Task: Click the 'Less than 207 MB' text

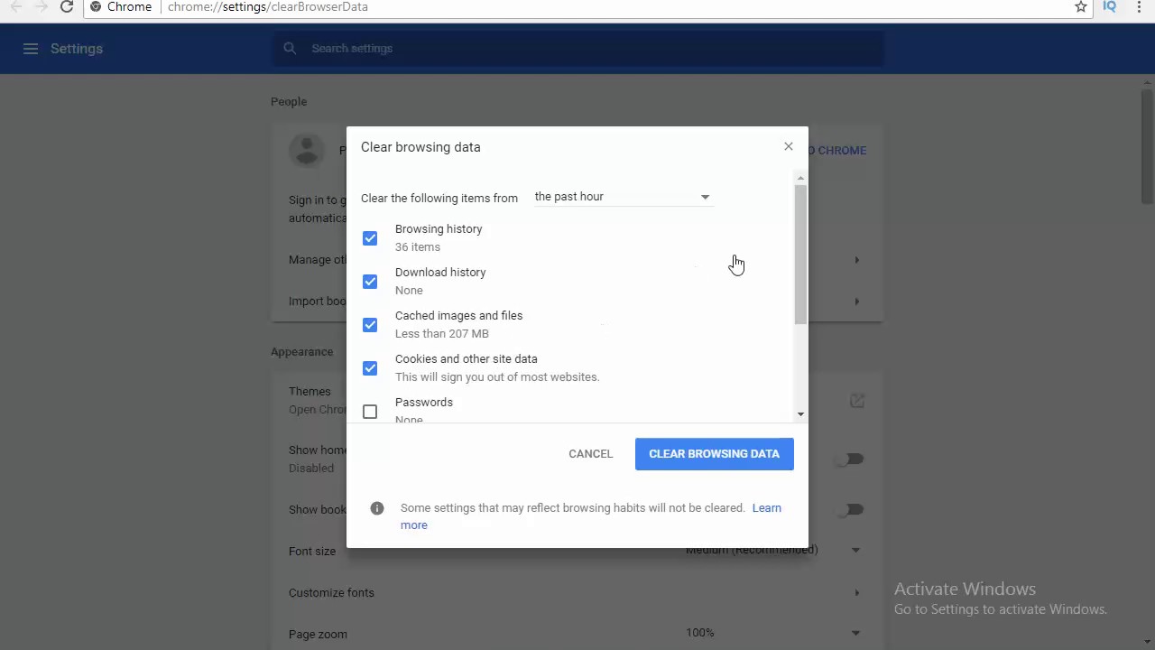Action: [x=442, y=334]
